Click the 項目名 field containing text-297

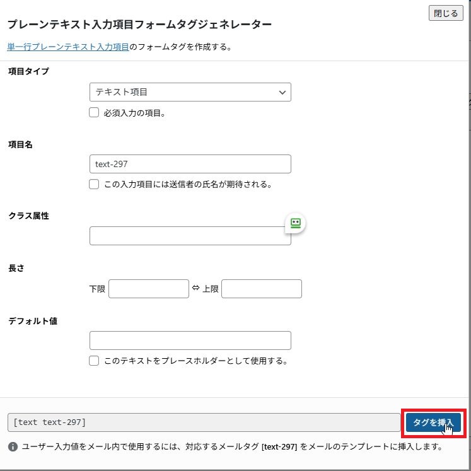[x=190, y=164]
